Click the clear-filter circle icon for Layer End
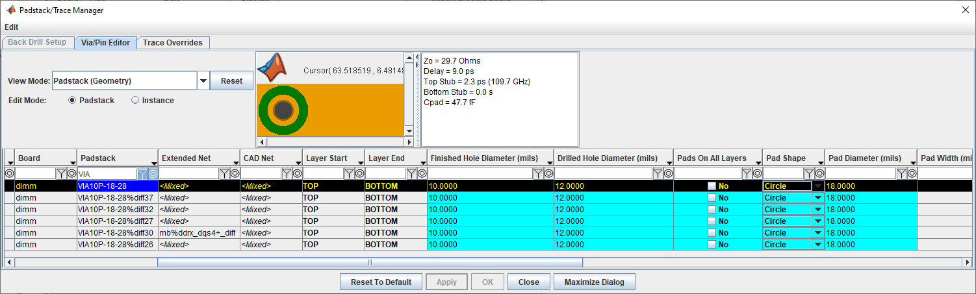This screenshot has width=976, height=294. click(422, 173)
